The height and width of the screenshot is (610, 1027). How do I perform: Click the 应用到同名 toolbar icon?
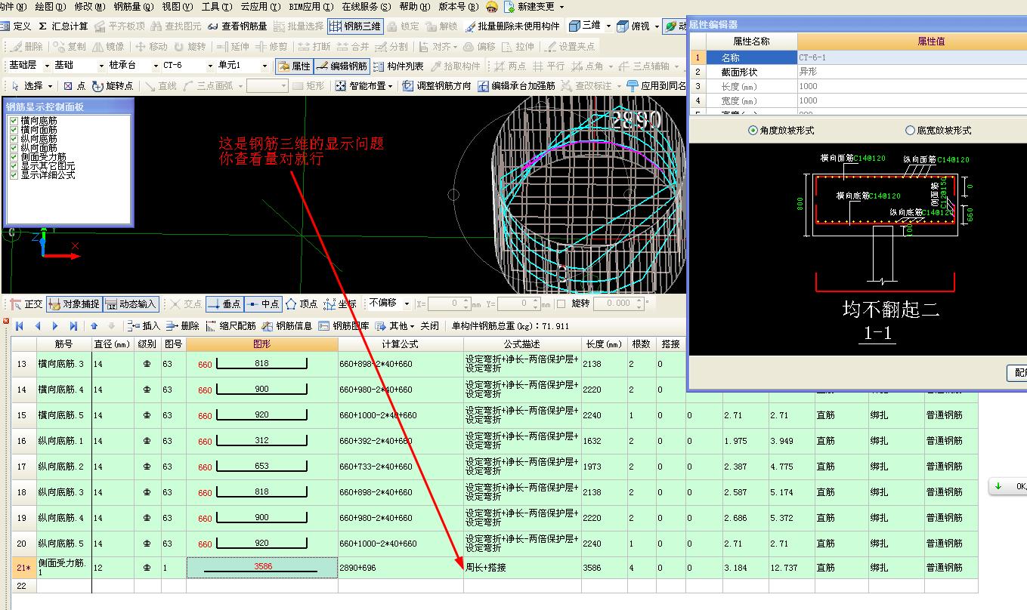[x=633, y=86]
